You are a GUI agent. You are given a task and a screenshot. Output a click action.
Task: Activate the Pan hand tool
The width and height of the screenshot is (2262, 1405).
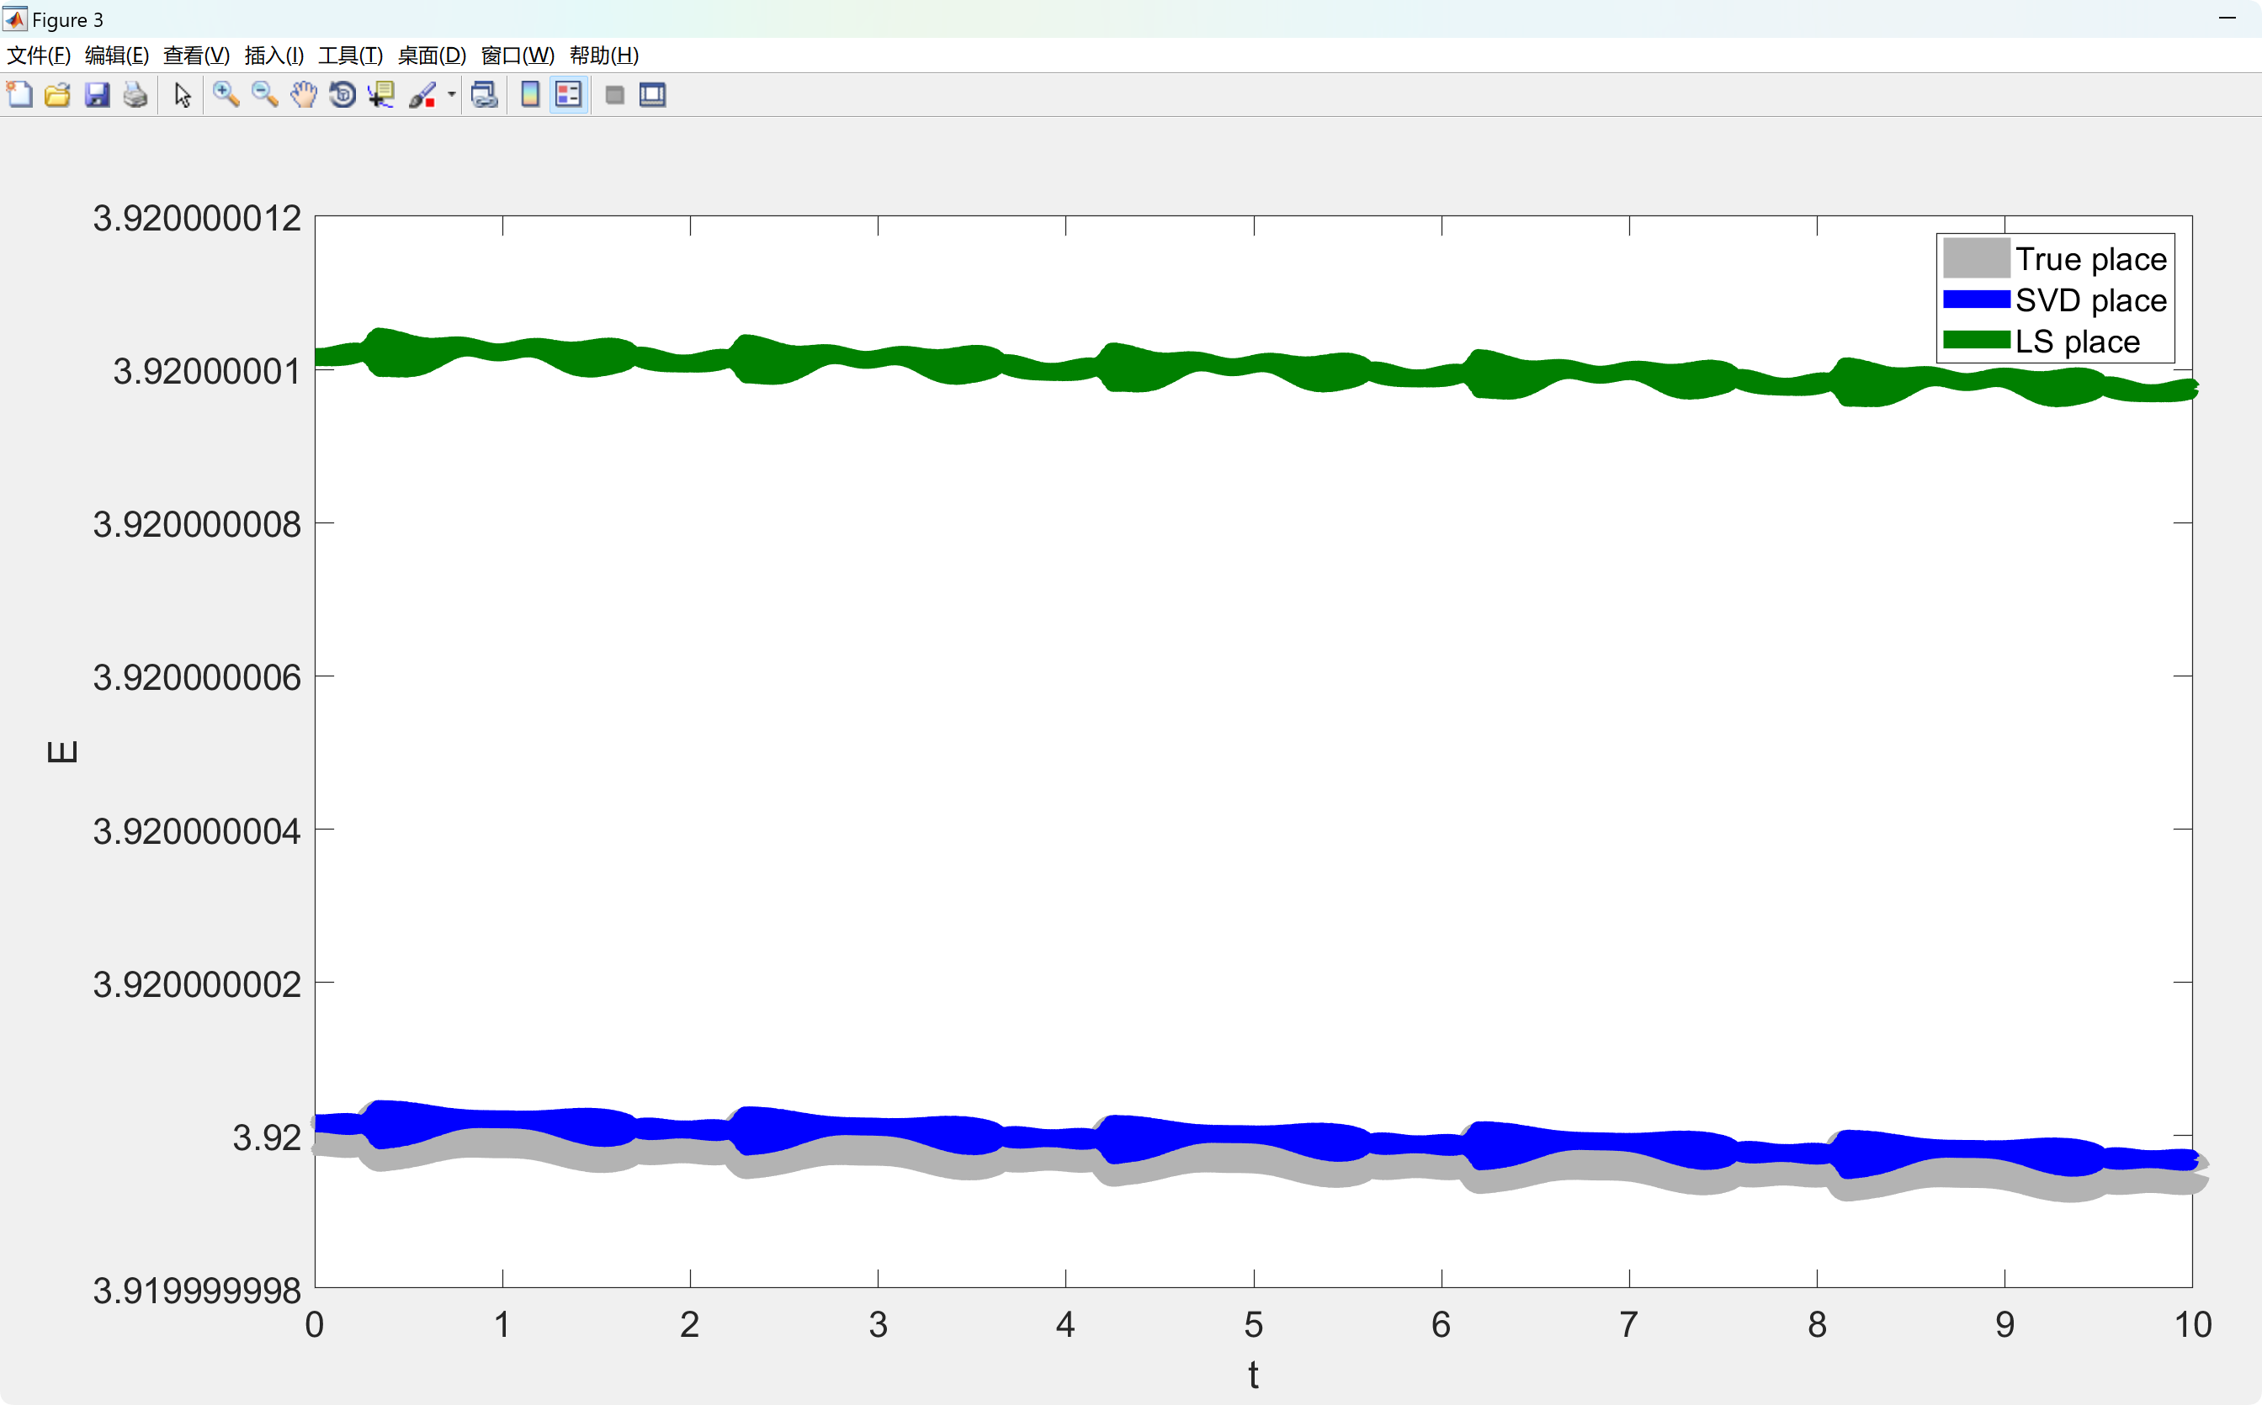click(x=304, y=95)
